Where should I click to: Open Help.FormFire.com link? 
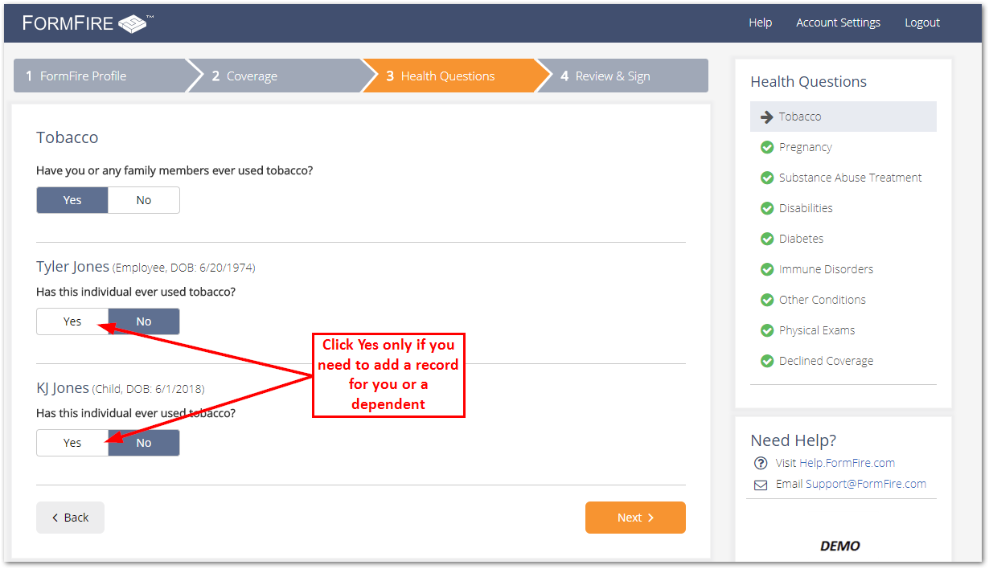pyautogui.click(x=847, y=463)
